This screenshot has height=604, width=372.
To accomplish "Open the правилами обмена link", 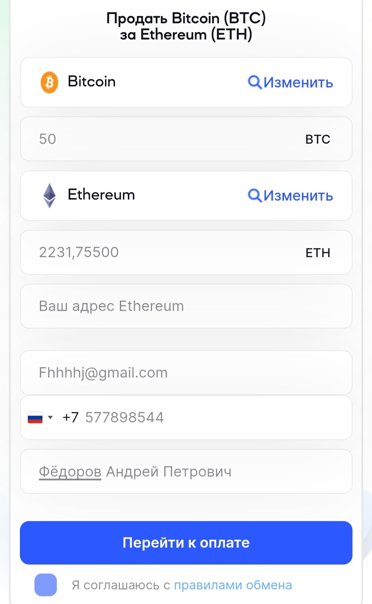I will click(x=233, y=585).
